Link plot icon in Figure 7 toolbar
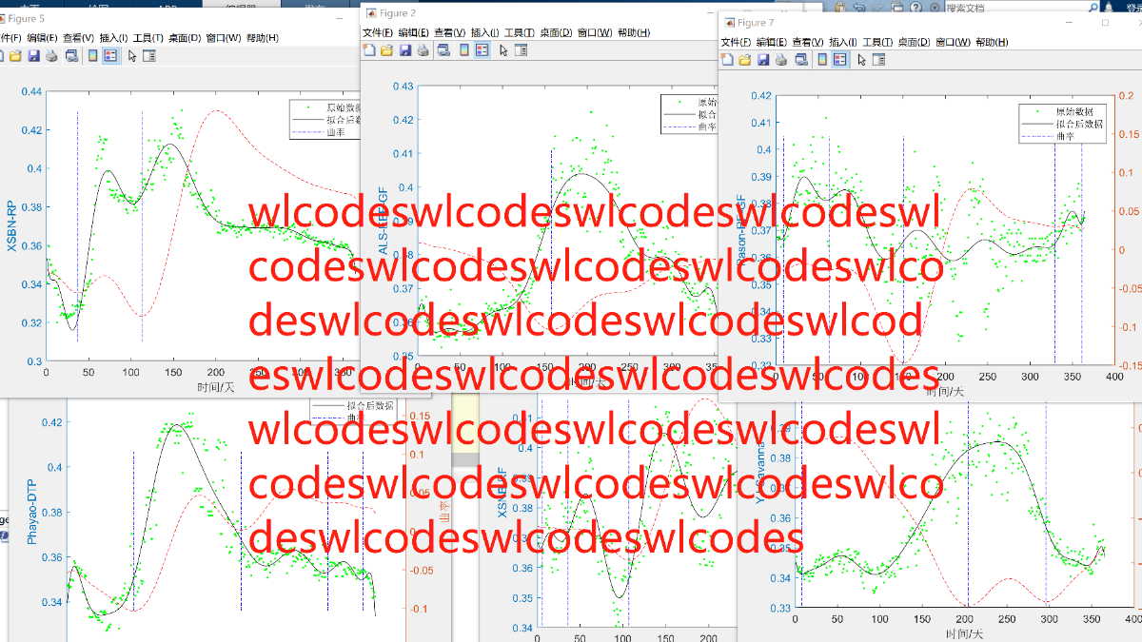 click(x=801, y=60)
